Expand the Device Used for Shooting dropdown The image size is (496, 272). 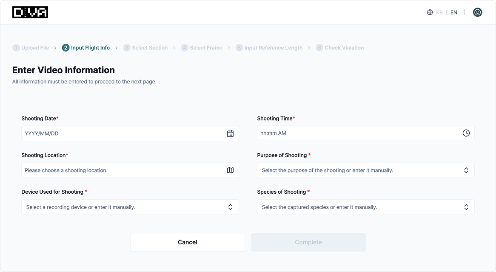point(230,207)
